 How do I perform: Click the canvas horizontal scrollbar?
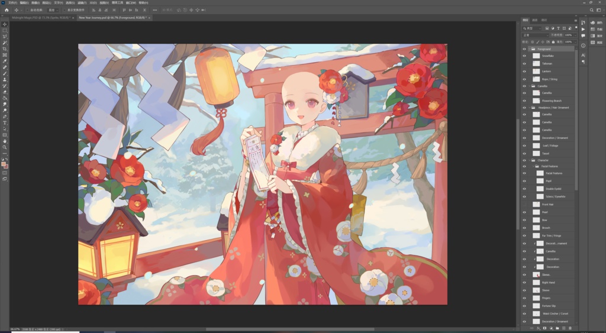coord(290,329)
